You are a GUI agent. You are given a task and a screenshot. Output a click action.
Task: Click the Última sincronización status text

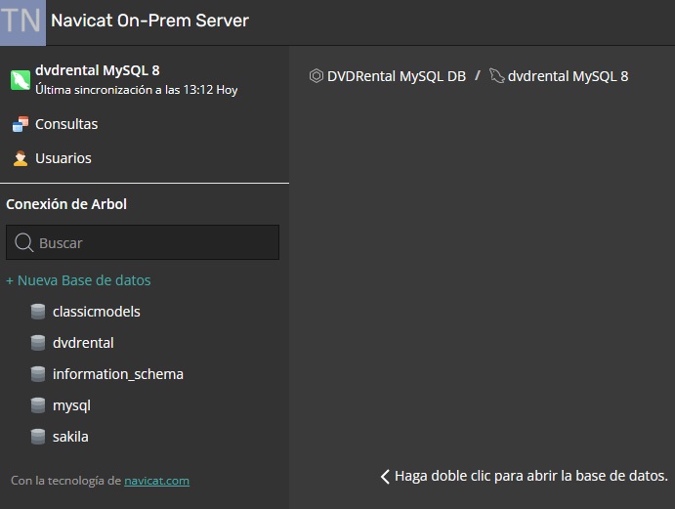[137, 90]
